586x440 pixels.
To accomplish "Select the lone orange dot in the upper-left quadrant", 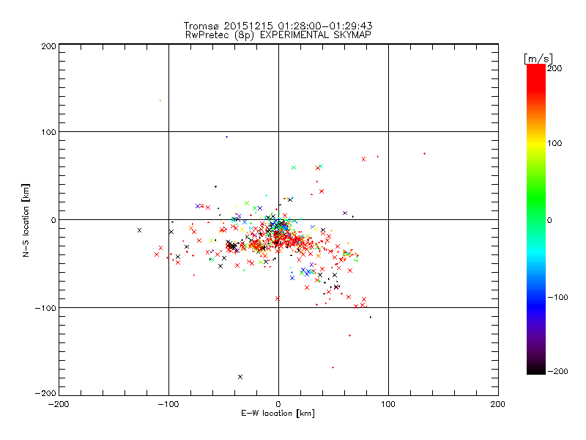I will (x=160, y=100).
